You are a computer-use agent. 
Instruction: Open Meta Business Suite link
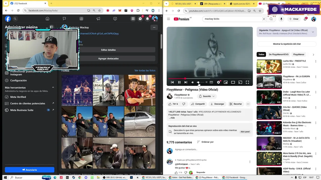pyautogui.click(x=29, y=110)
